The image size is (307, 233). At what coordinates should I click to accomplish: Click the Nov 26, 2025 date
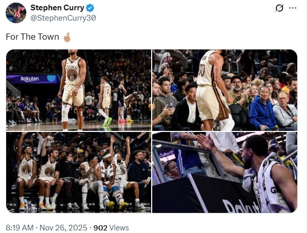(x=63, y=228)
